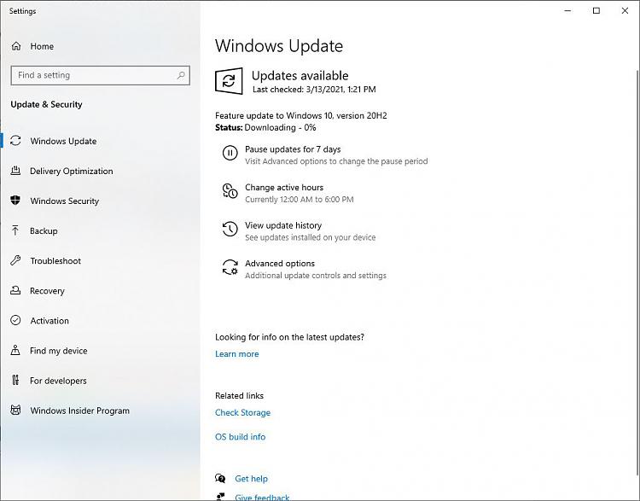
Task: Maximize the Settings window
Action: click(596, 10)
